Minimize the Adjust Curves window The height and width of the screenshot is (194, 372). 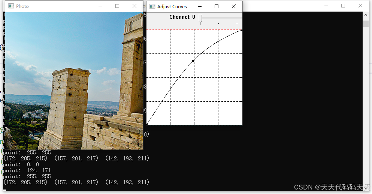200,6
